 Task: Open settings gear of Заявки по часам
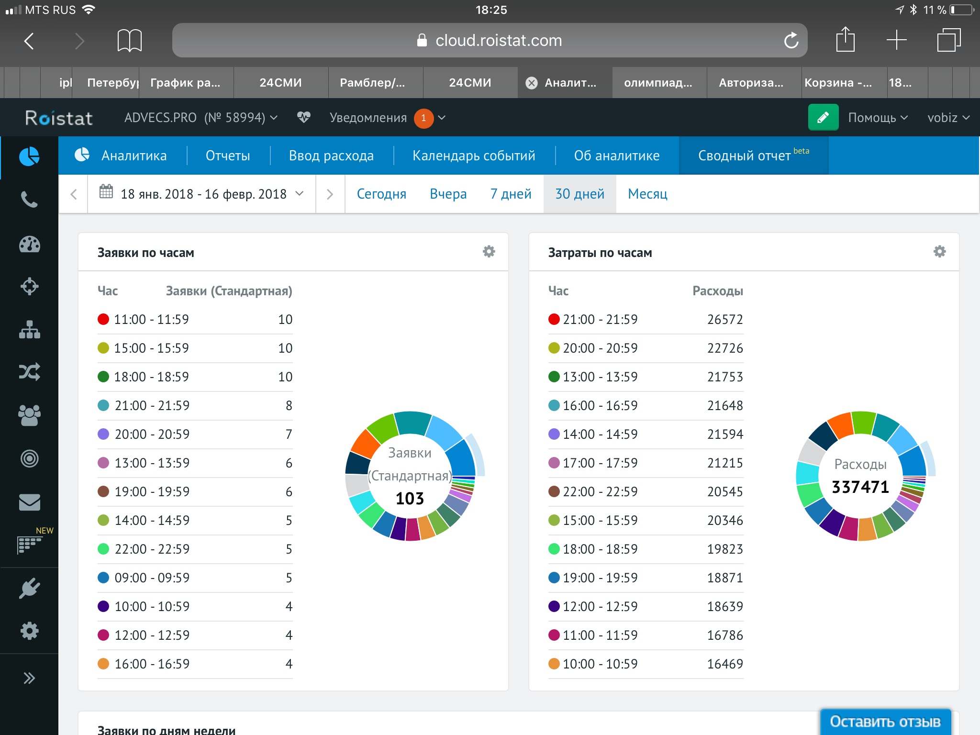(489, 252)
